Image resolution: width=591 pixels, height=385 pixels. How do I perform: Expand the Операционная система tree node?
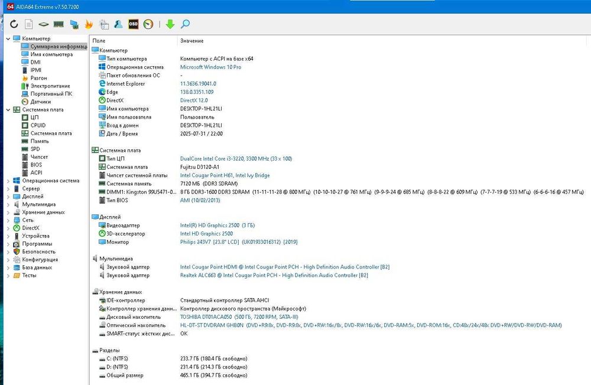tap(8, 181)
